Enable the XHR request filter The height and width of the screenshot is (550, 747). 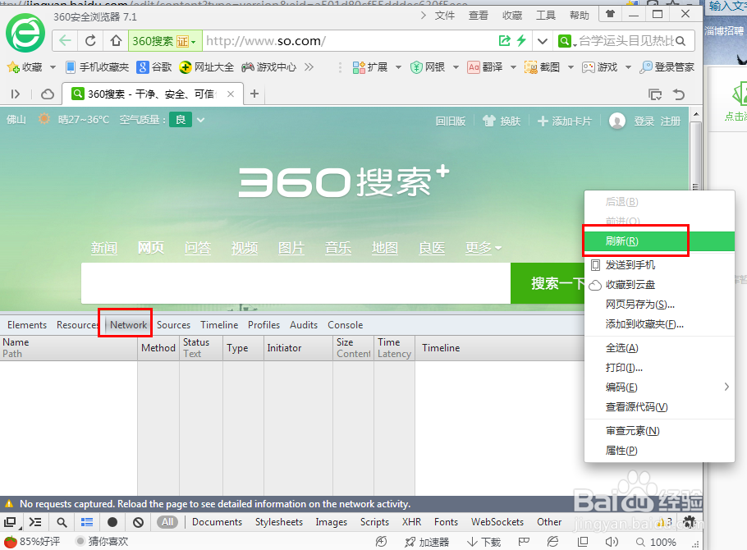click(411, 521)
